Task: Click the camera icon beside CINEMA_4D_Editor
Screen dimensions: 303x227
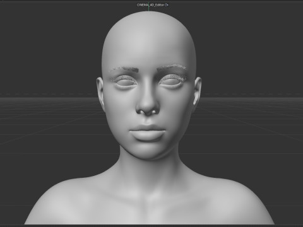Action: [x=167, y=4]
